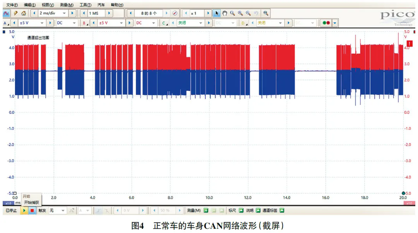
Task: Open the 帮助(H) menu
Action: pos(117,5)
